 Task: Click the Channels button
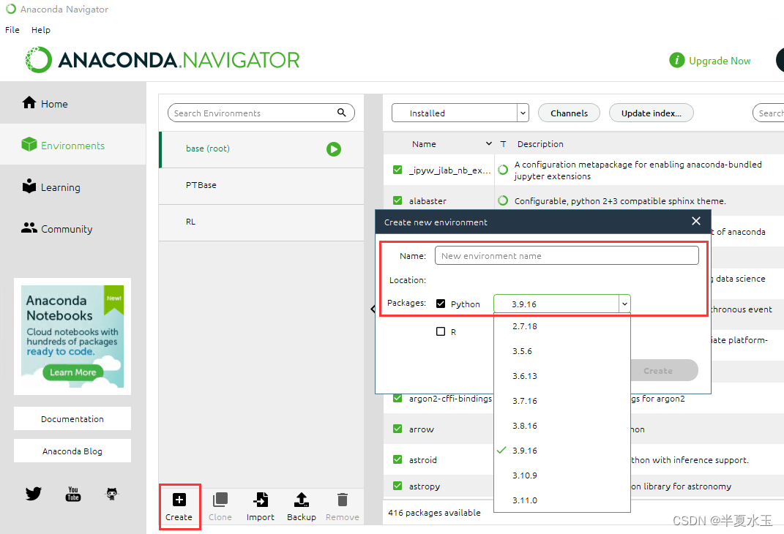point(569,113)
